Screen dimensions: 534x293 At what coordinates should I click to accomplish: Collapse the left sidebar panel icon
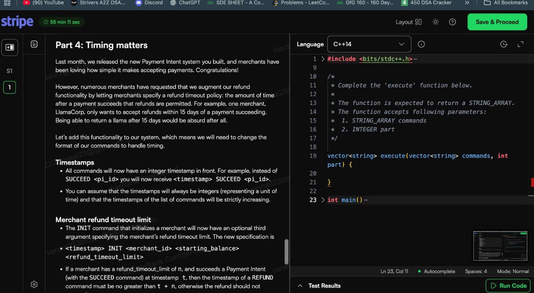tap(10, 47)
